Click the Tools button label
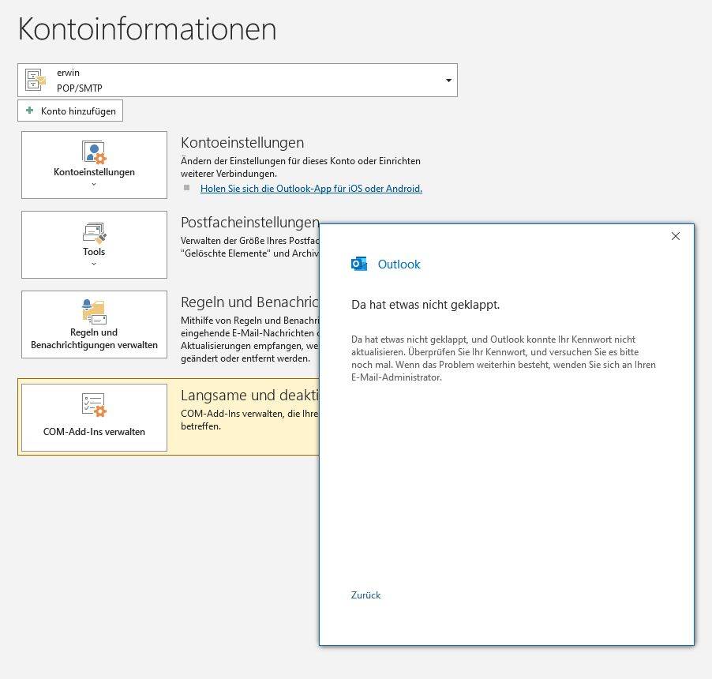This screenshot has height=679, width=712. click(94, 252)
